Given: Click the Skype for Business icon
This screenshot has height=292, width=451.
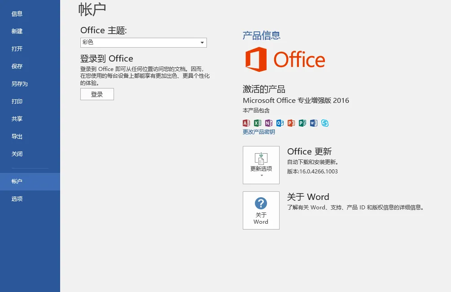Looking at the screenshot, I should 325,123.
